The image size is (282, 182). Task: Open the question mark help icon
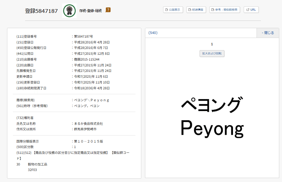coord(108,10)
